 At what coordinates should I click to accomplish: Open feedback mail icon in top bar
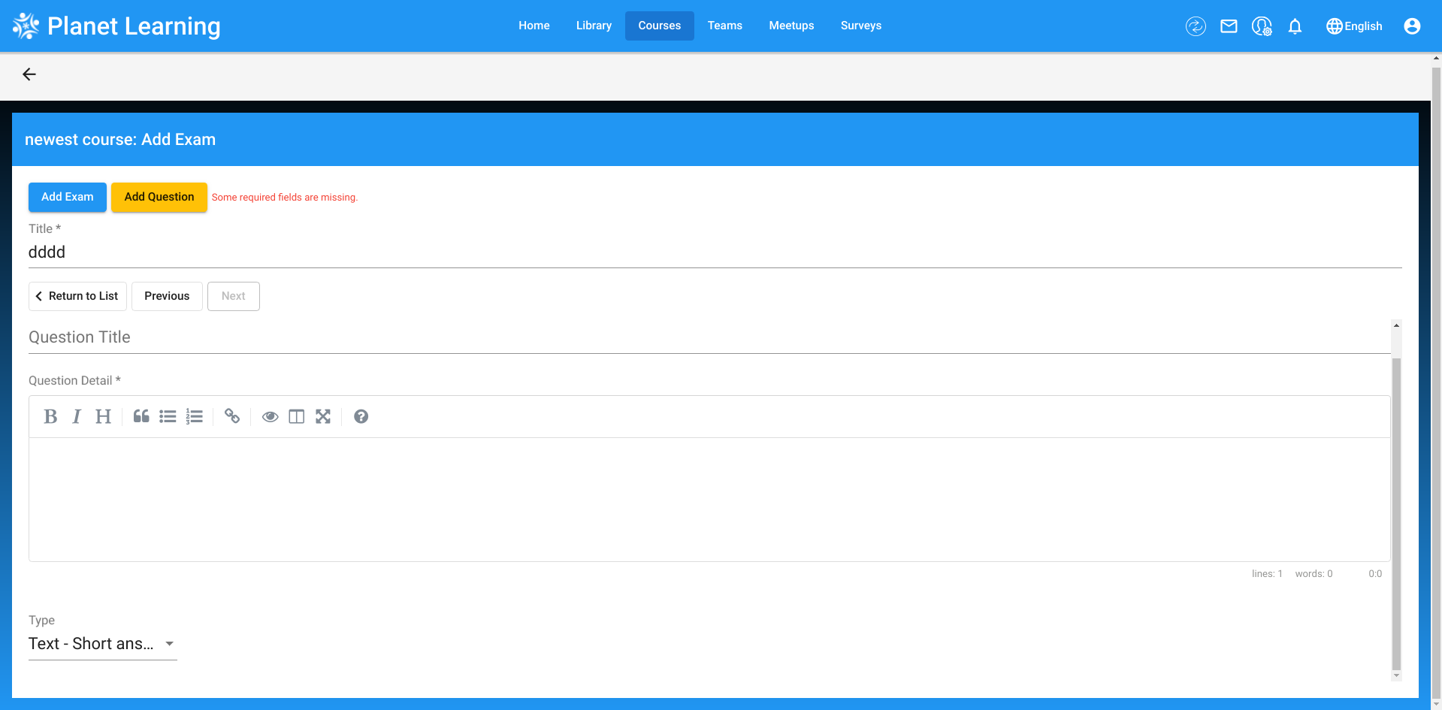click(1229, 26)
